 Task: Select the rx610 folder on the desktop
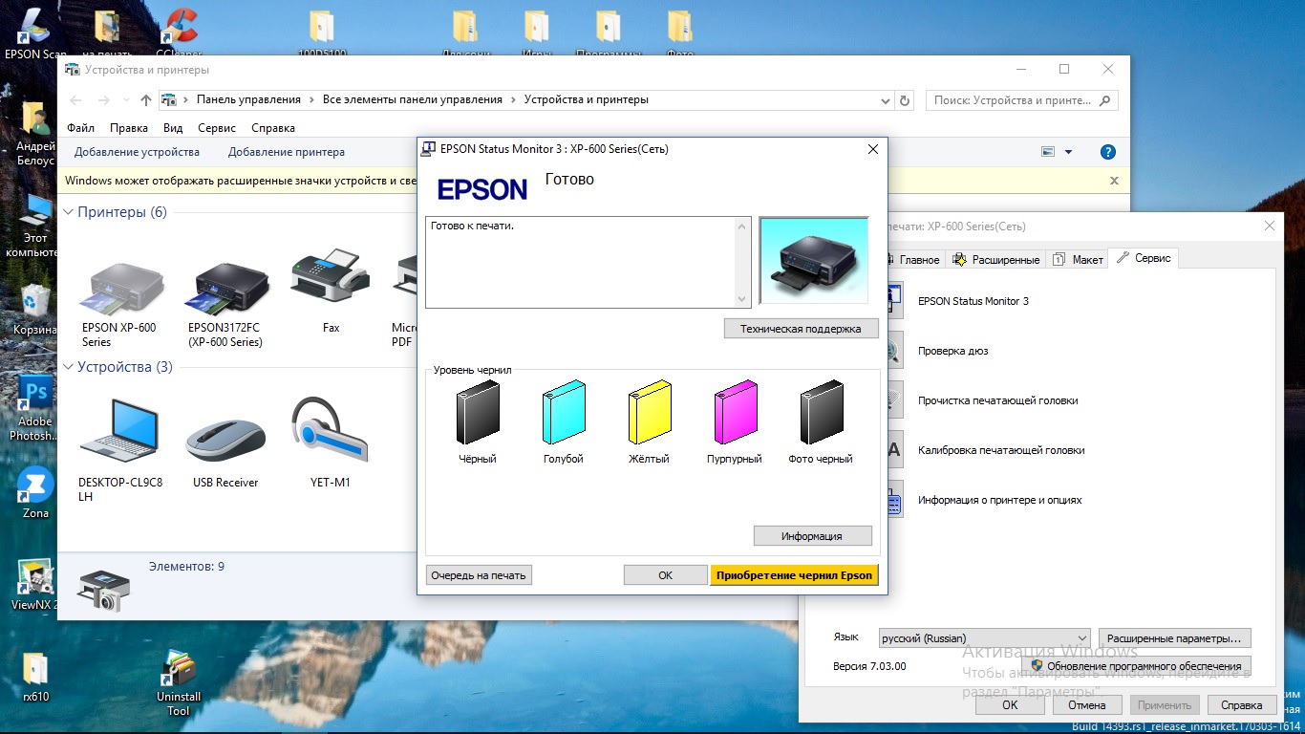click(x=35, y=678)
